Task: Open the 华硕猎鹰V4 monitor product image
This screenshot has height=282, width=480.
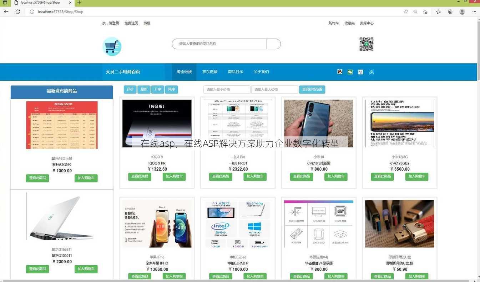Action: [319, 224]
